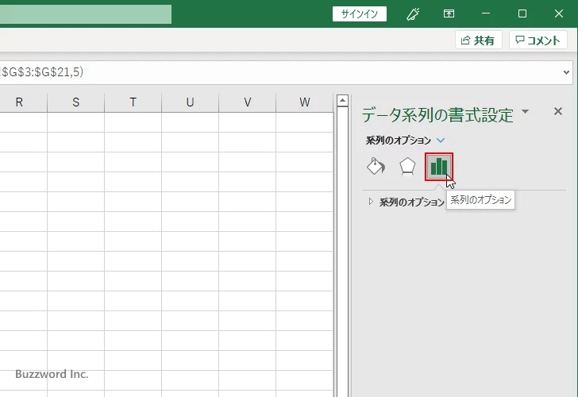The height and width of the screenshot is (397, 578).
Task: Click the search box in the title bar
Action: 86,14
